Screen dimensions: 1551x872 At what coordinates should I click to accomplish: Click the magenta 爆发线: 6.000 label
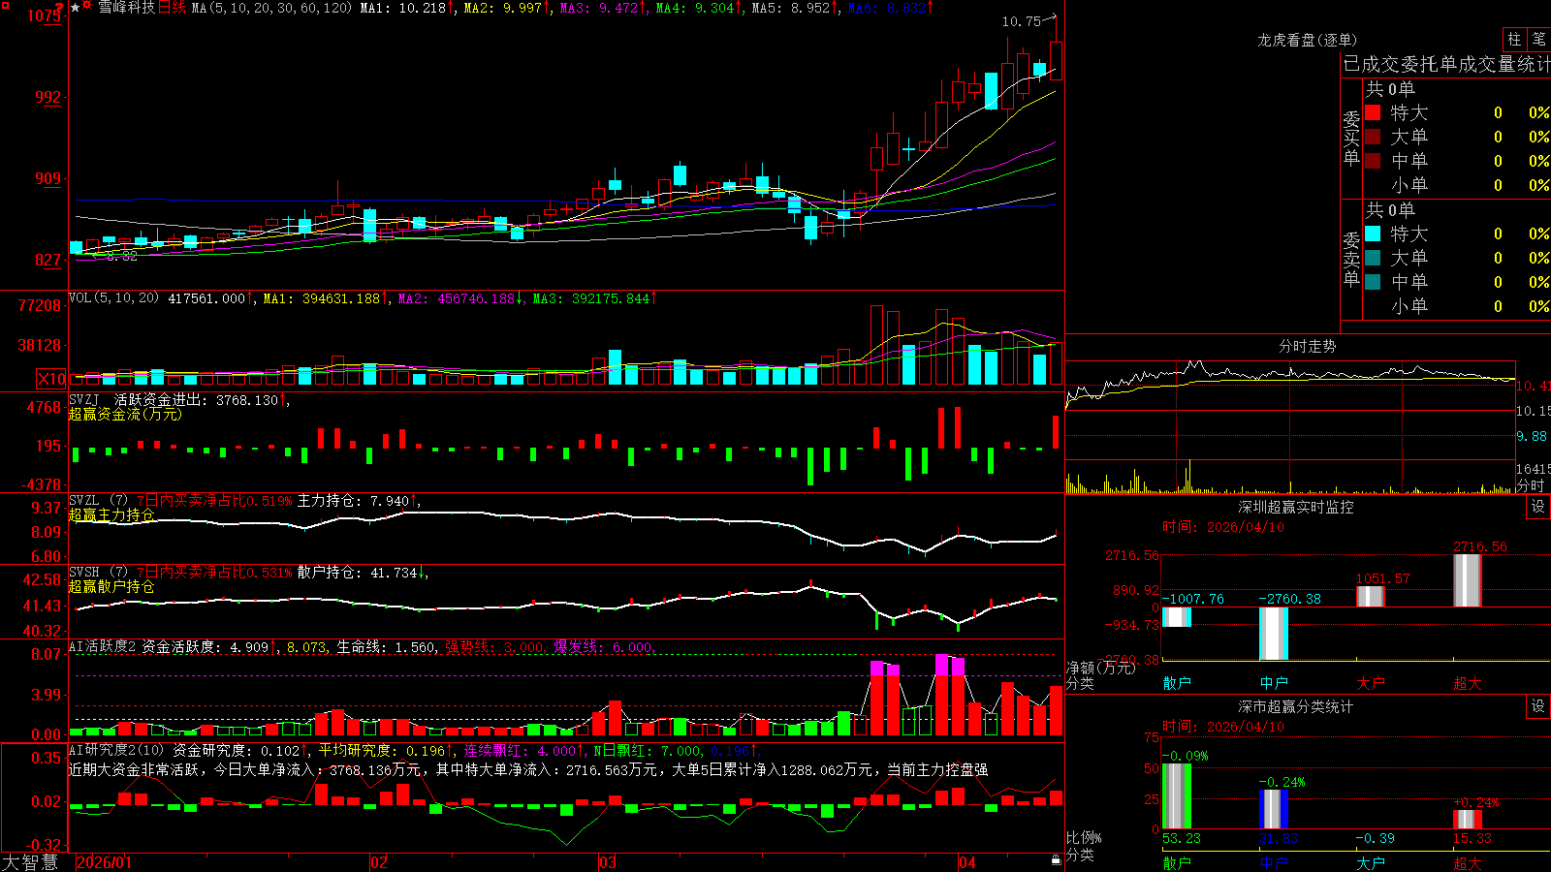tap(605, 646)
